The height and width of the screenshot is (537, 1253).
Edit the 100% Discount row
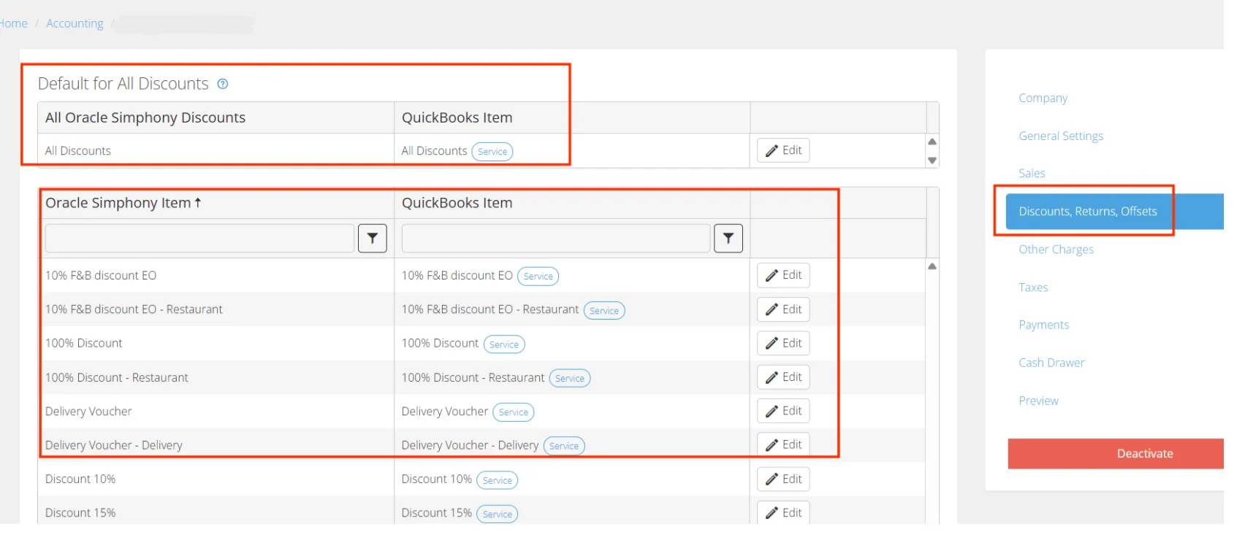pyautogui.click(x=783, y=343)
